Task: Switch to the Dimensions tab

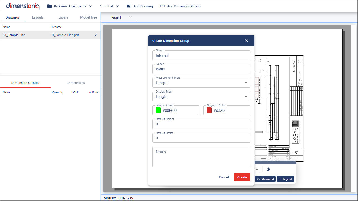Action: pyautogui.click(x=76, y=83)
